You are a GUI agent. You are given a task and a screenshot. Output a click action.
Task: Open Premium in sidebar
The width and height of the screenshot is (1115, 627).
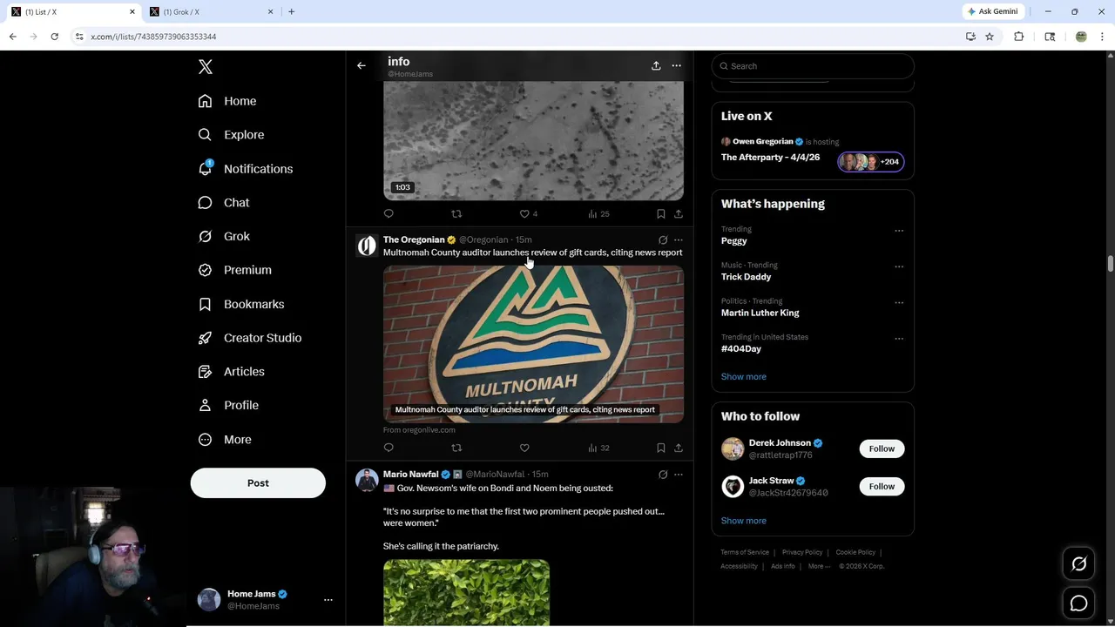(234, 270)
